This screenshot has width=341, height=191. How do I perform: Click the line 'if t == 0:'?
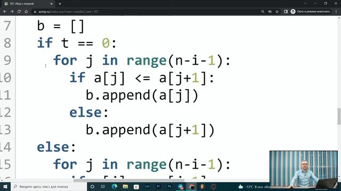pyautogui.click(x=77, y=43)
